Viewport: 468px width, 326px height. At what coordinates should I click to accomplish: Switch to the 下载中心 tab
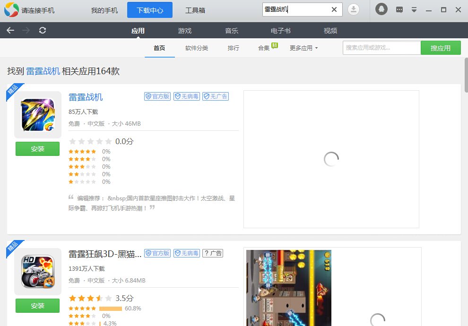(x=149, y=9)
